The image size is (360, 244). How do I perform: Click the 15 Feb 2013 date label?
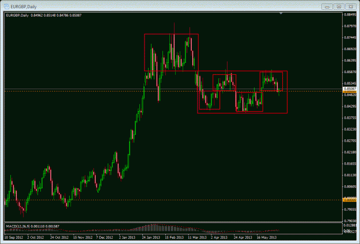pos(175,237)
